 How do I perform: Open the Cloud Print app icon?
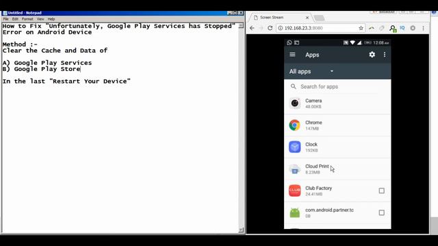pos(295,169)
